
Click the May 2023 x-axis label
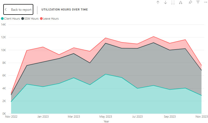(106, 117)
